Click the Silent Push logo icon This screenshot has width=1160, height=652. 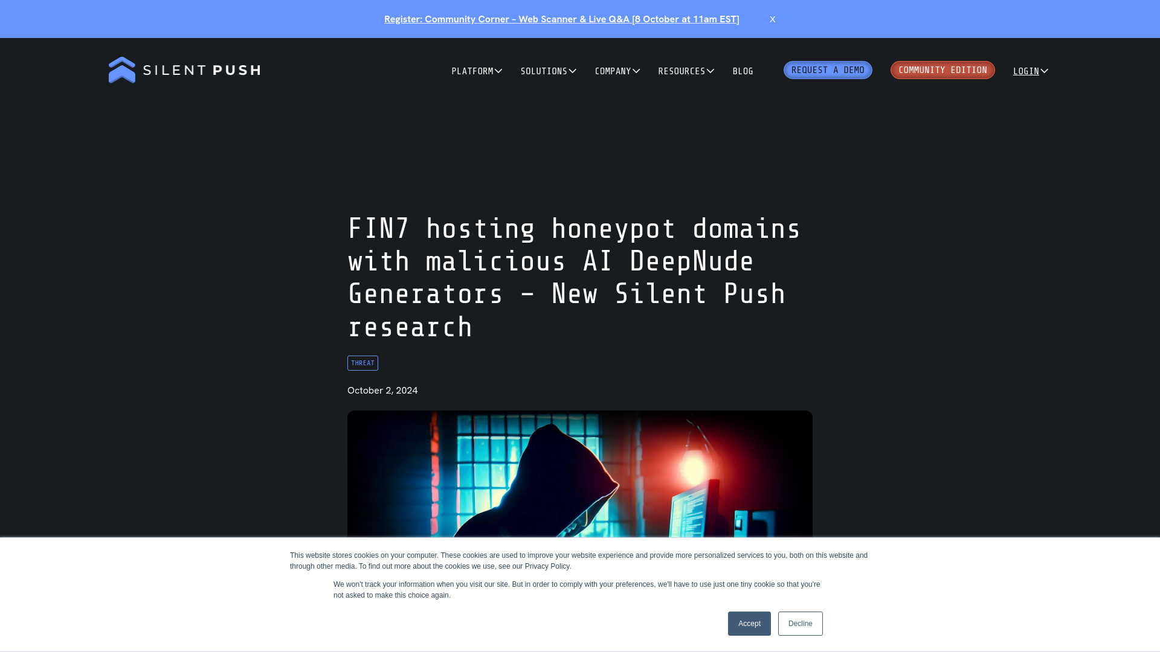tap(122, 70)
